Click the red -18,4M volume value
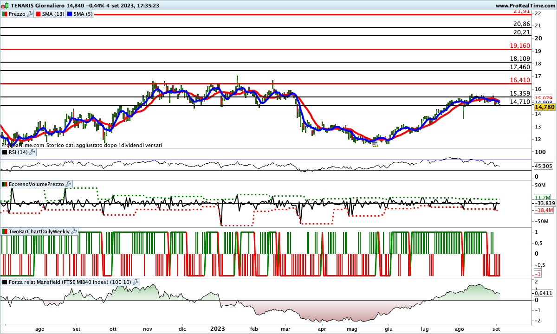Image resolution: width=557 pixels, height=334 pixels. point(544,210)
